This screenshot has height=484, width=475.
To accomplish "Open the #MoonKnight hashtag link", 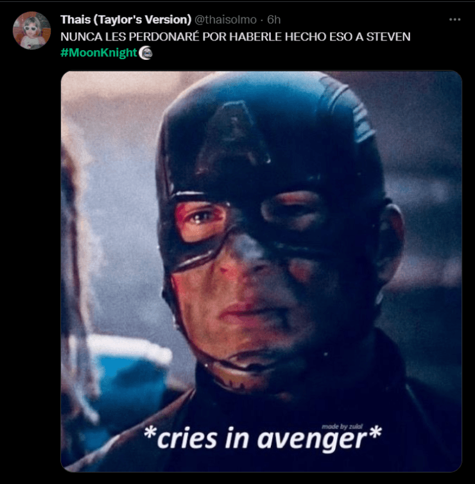I will pyautogui.click(x=99, y=53).
